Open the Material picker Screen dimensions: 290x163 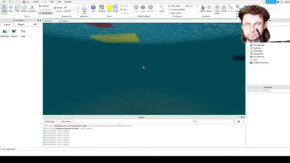click(x=101, y=9)
